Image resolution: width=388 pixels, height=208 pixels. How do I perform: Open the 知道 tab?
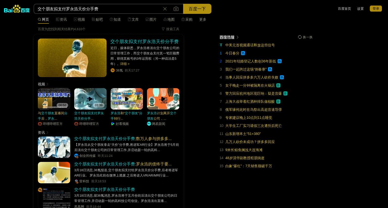point(115,19)
